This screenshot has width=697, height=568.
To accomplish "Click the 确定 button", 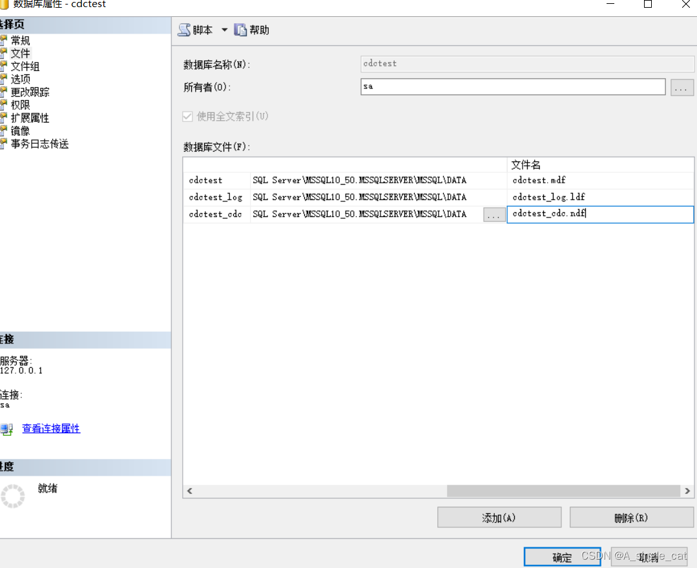I will pos(561,556).
